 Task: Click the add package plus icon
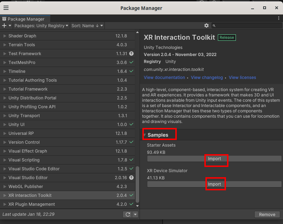[x=4, y=26]
